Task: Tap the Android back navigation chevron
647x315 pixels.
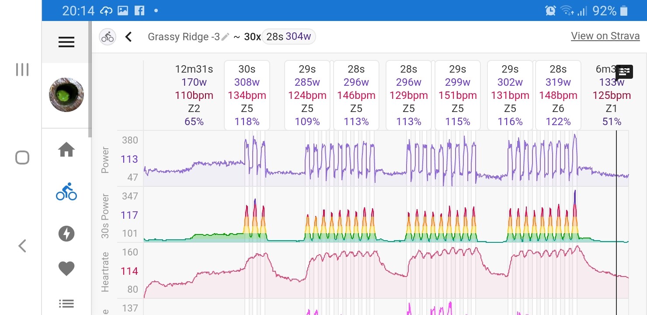Action: click(x=22, y=246)
